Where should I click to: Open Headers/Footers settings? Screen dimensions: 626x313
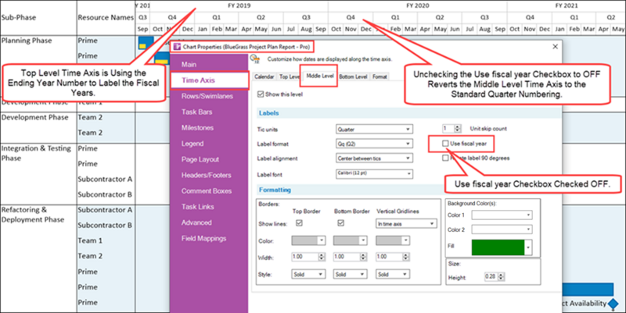(206, 175)
